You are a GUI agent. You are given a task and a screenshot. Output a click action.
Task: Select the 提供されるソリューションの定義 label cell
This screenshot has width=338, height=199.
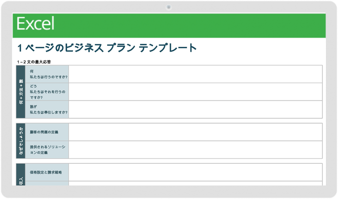(x=48, y=149)
